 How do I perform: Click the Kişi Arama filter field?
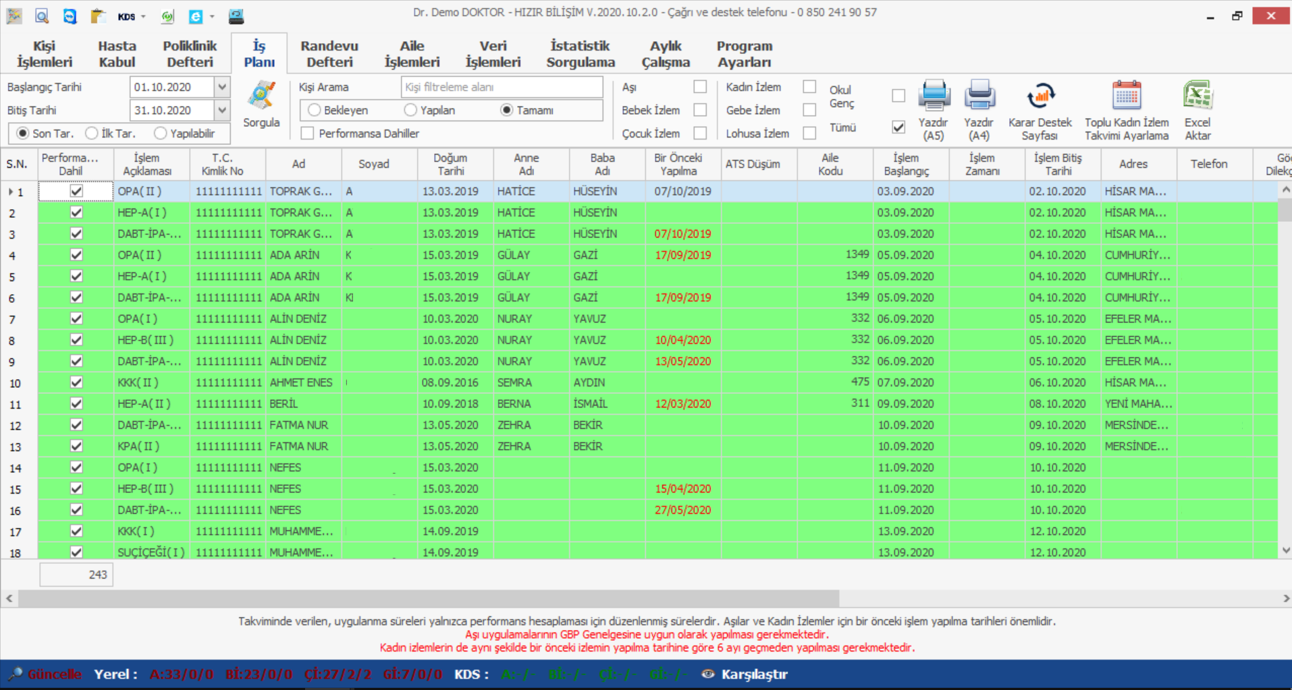coord(502,87)
